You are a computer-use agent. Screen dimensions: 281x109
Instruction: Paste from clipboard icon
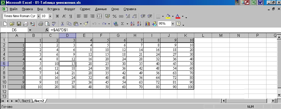click(76, 24)
